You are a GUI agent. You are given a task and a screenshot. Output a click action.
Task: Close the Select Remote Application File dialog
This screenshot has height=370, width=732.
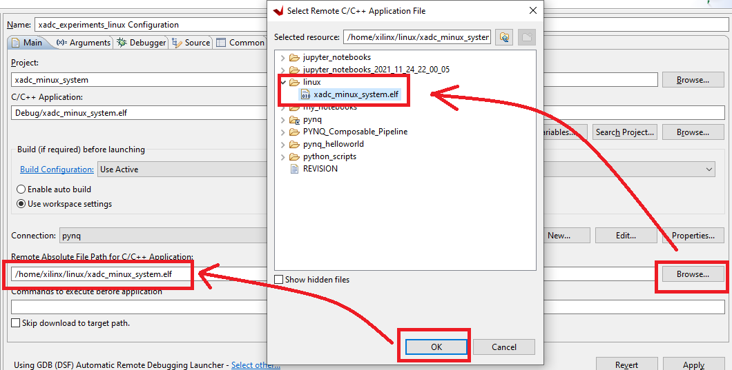click(532, 11)
